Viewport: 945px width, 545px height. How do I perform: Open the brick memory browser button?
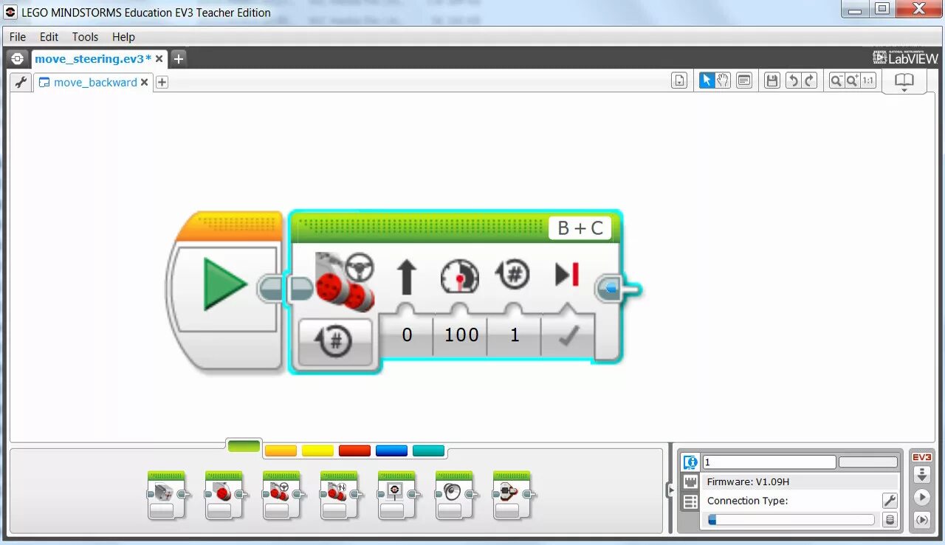(x=890, y=520)
